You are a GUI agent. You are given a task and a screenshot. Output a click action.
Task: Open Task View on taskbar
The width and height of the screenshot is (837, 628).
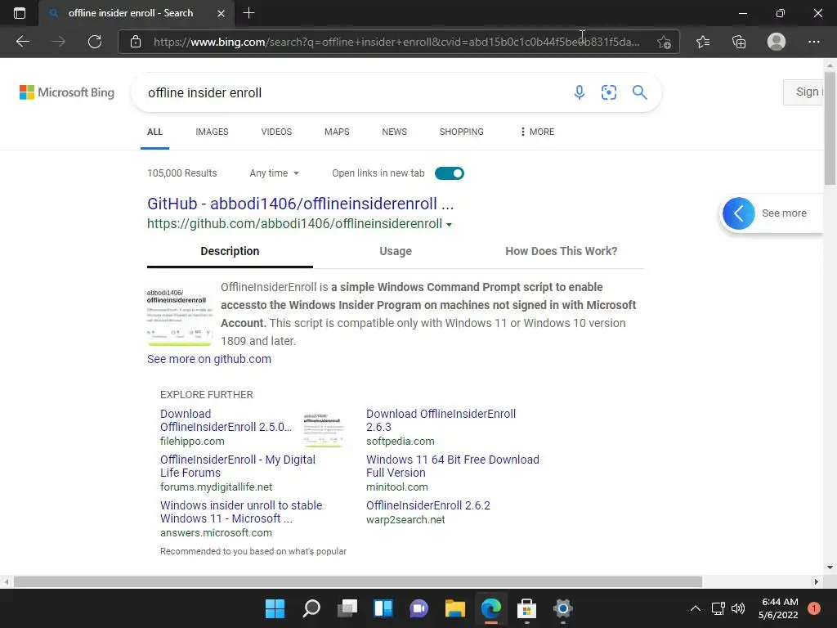[347, 608]
